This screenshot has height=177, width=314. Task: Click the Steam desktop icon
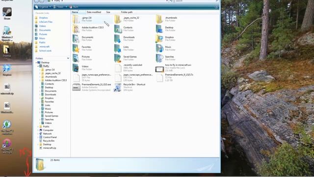pyautogui.click(x=7, y=14)
